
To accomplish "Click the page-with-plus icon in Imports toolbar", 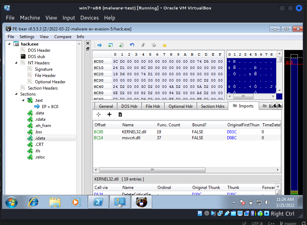I will tap(120, 114).
